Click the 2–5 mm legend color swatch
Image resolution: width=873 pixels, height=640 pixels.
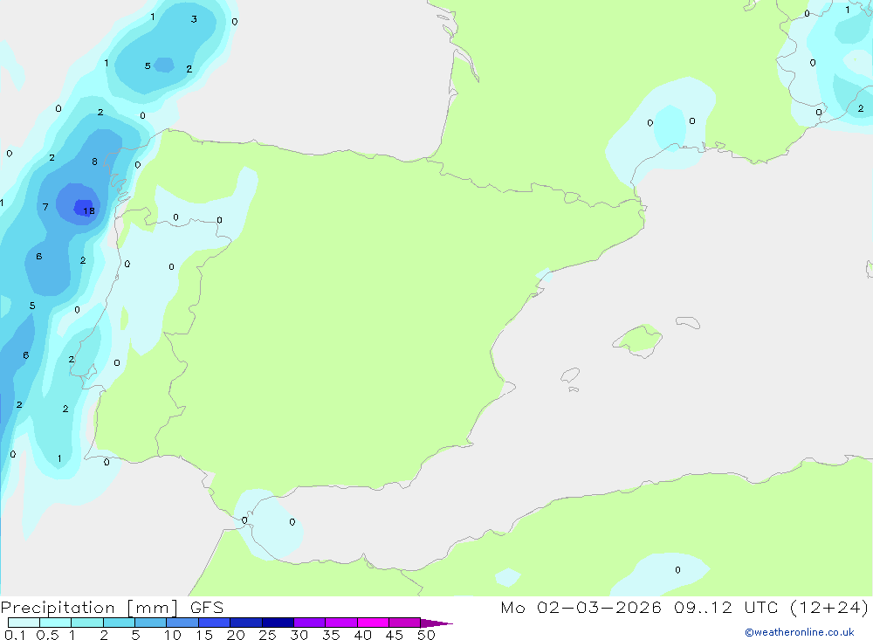119,623
